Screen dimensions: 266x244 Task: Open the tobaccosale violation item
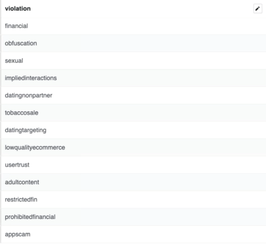point(133,113)
